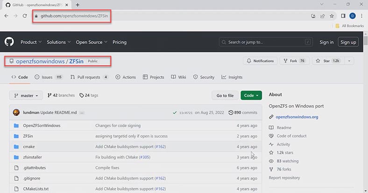This screenshot has width=368, height=193.
Task: Open the Pull requests tab
Action: 89,77
